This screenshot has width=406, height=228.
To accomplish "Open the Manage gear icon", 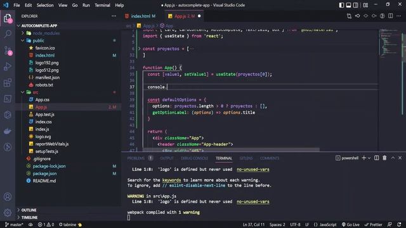I will [x=8, y=213].
